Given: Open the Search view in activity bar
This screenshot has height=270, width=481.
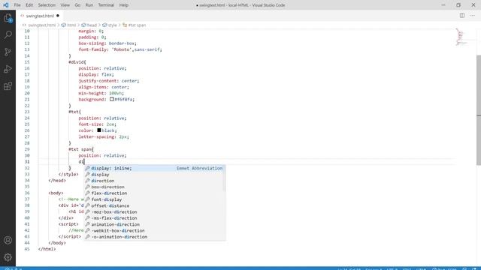Looking at the screenshot, I should click(x=8, y=35).
